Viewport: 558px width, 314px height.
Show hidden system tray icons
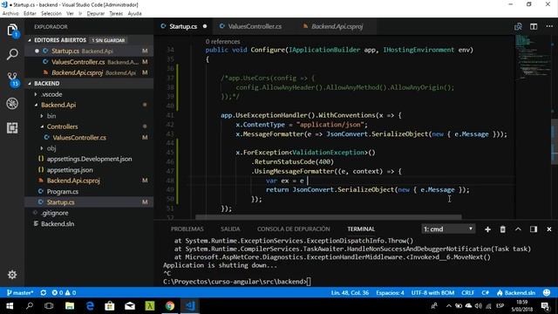(449, 306)
